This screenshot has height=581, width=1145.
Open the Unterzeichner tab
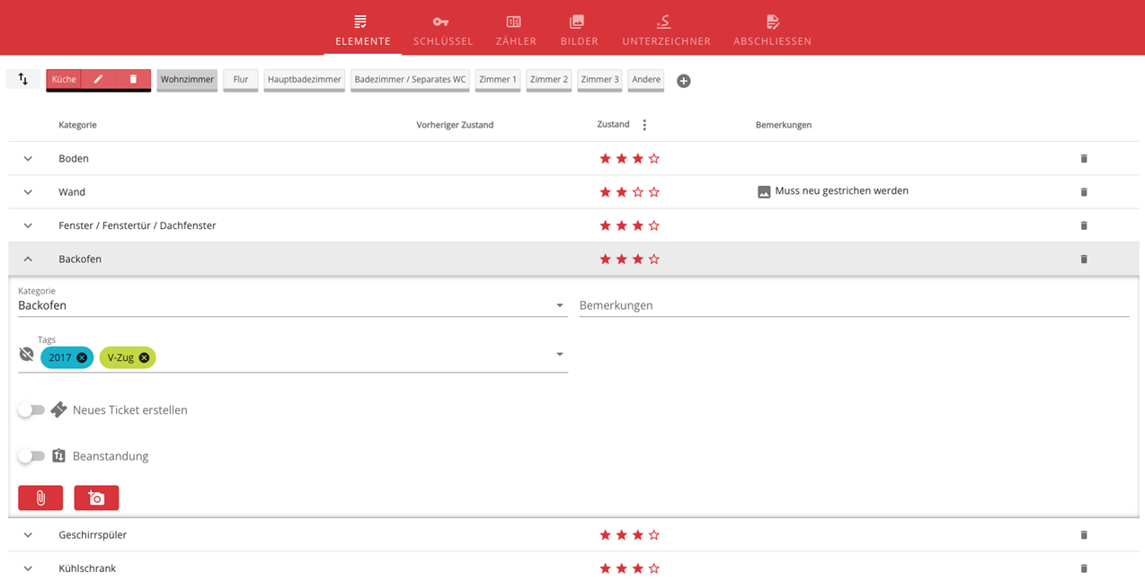(x=666, y=30)
